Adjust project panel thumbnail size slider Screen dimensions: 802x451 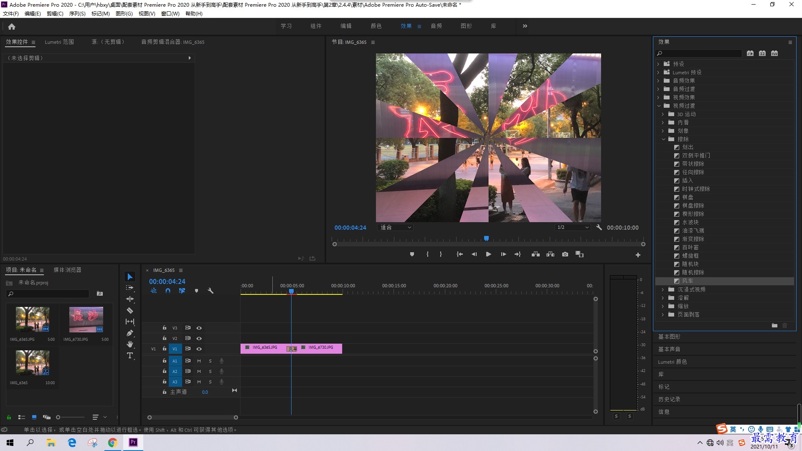pyautogui.click(x=58, y=417)
